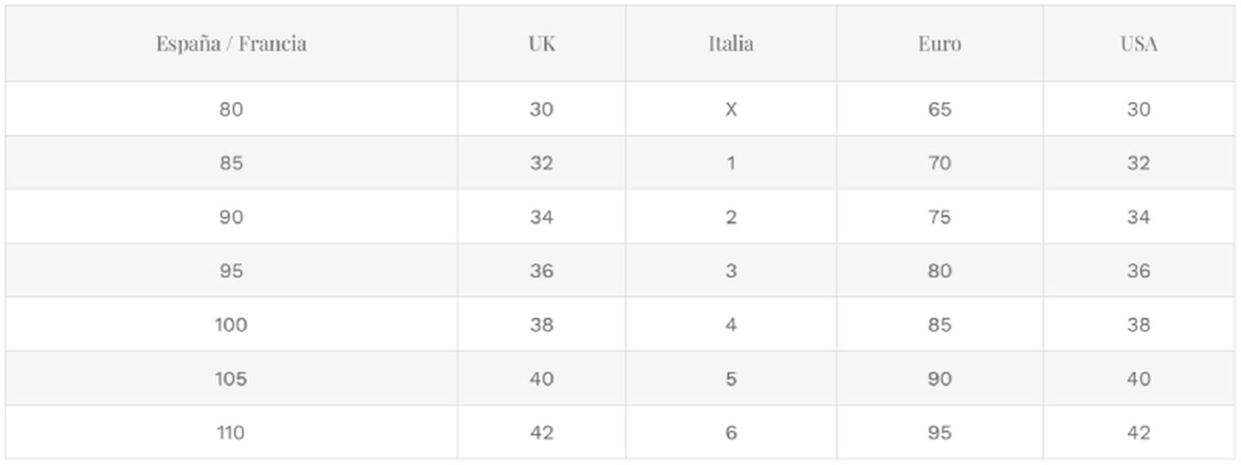The width and height of the screenshot is (1241, 465).
Task: Click USA size 42 cell
Action: tap(1139, 432)
